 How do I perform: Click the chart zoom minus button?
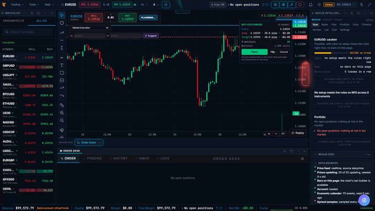pos(276,134)
